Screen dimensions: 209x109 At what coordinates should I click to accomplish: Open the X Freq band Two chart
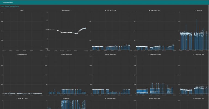pos(111,75)
